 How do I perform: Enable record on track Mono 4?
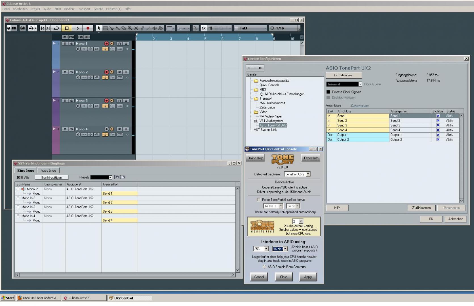[106, 129]
